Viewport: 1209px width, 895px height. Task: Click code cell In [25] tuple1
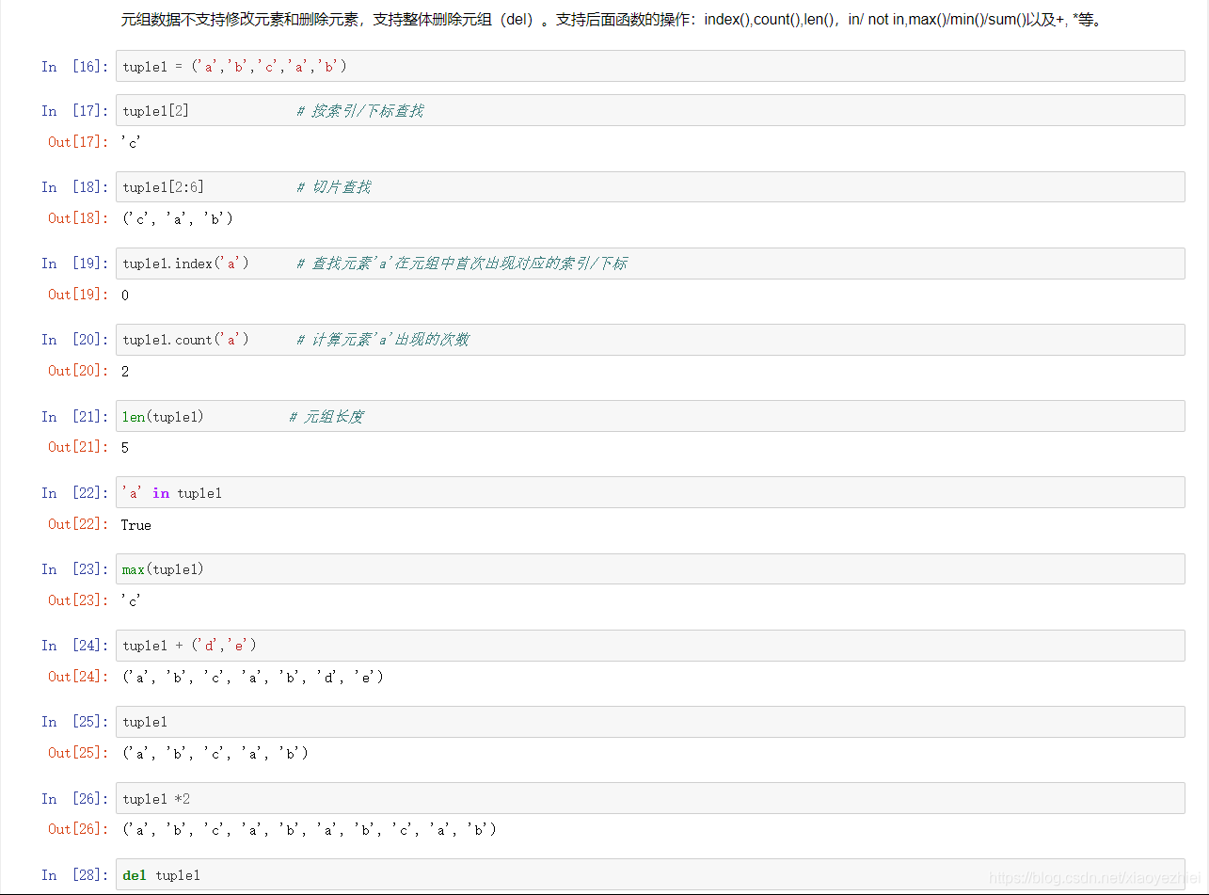pyautogui.click(x=650, y=722)
